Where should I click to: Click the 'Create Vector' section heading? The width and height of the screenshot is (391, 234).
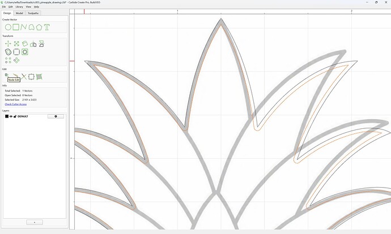pos(10,20)
